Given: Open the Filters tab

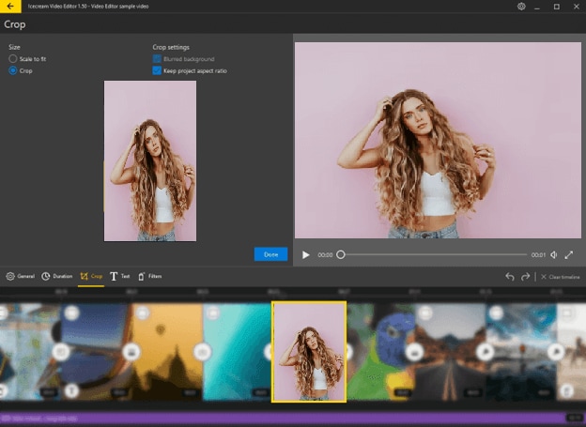Looking at the screenshot, I should point(150,277).
